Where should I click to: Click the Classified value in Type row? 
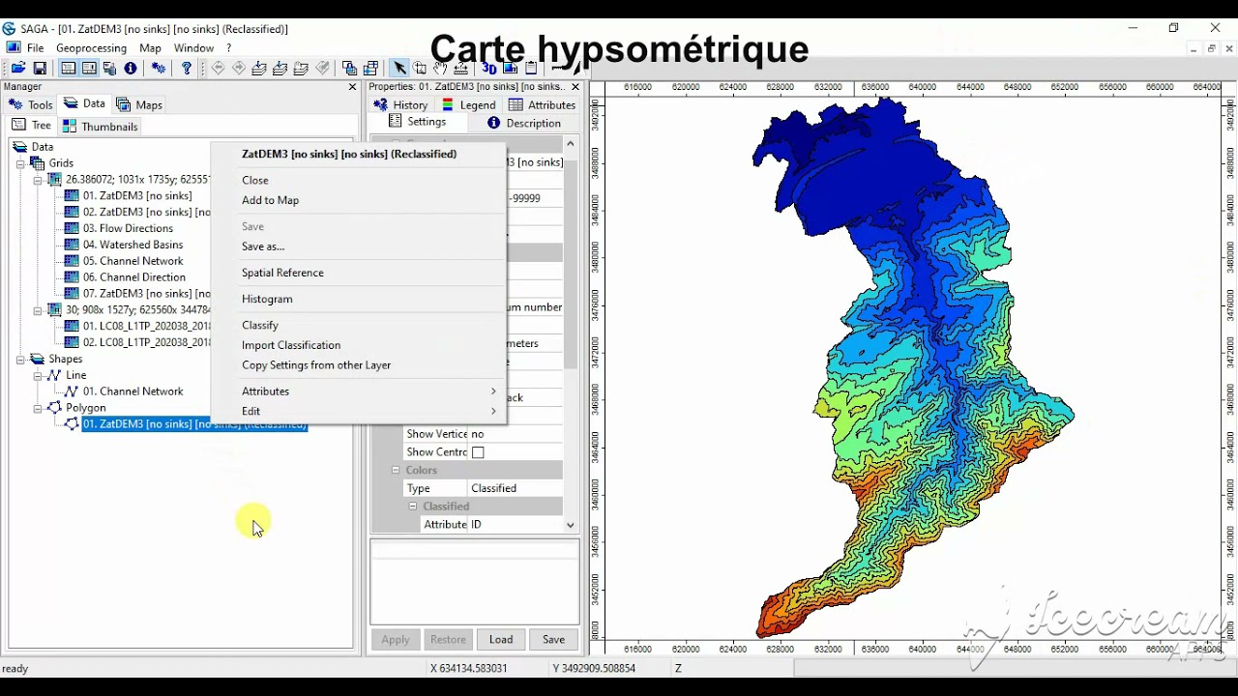point(515,488)
